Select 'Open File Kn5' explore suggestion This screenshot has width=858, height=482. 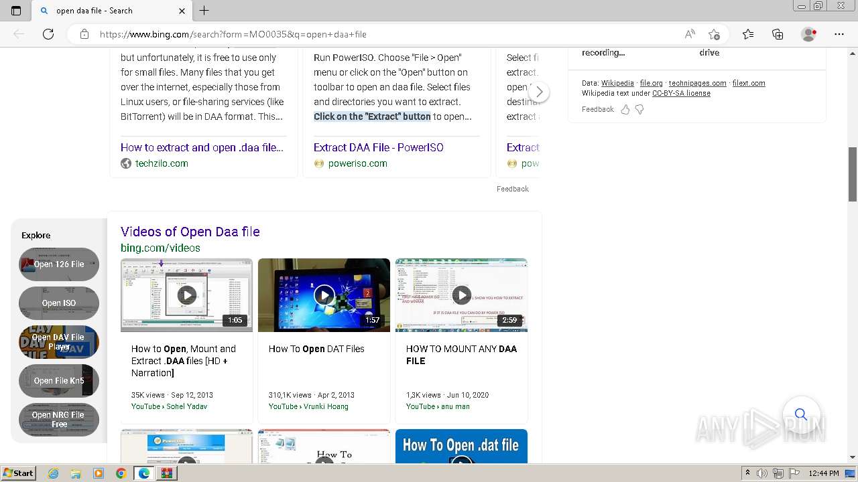59,381
